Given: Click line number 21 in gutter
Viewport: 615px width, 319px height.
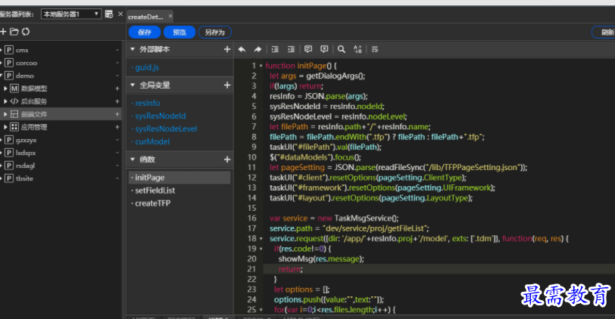Looking at the screenshot, I should 251,269.
